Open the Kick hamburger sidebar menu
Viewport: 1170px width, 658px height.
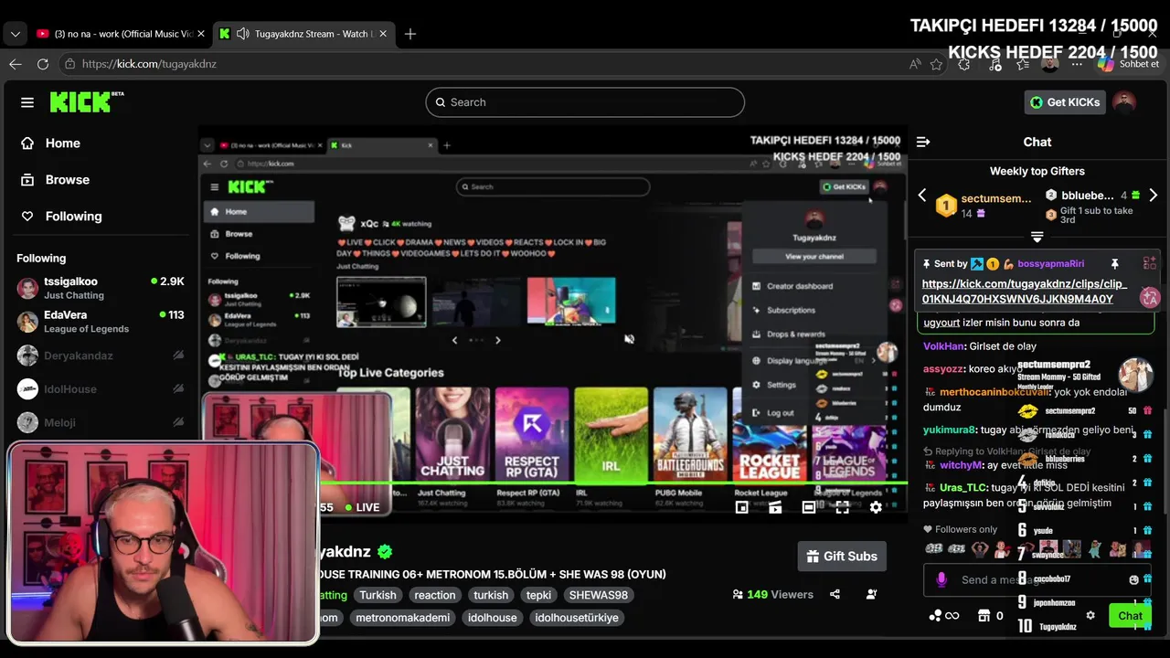pos(27,102)
